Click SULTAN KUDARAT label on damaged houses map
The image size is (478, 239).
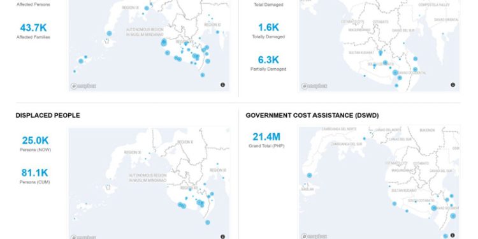click(x=361, y=53)
